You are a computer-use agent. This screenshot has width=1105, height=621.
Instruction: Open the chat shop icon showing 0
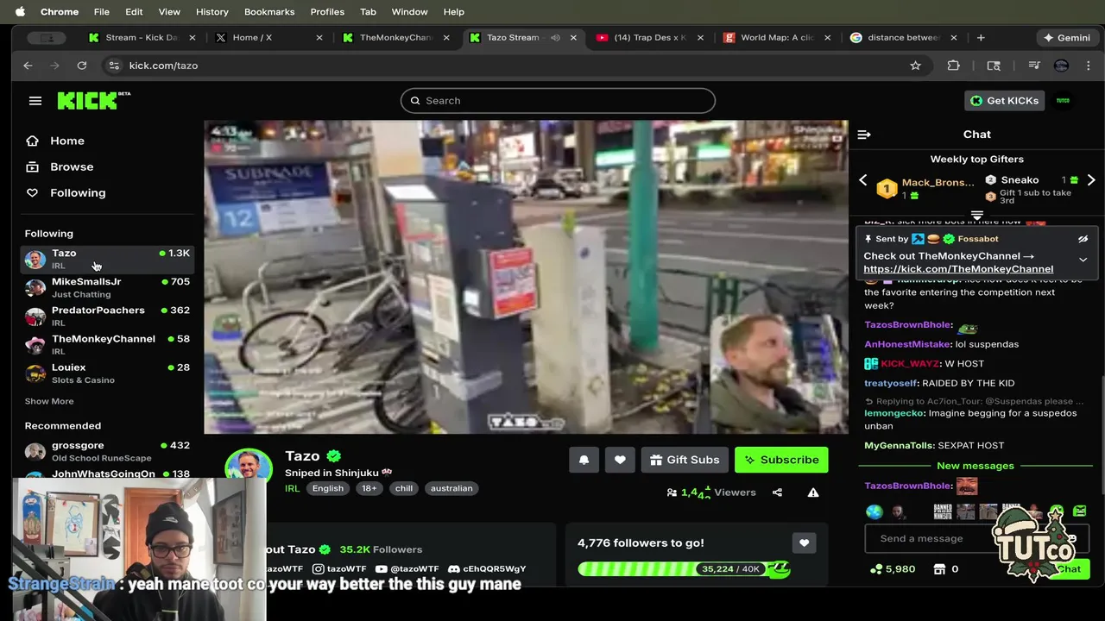946,569
